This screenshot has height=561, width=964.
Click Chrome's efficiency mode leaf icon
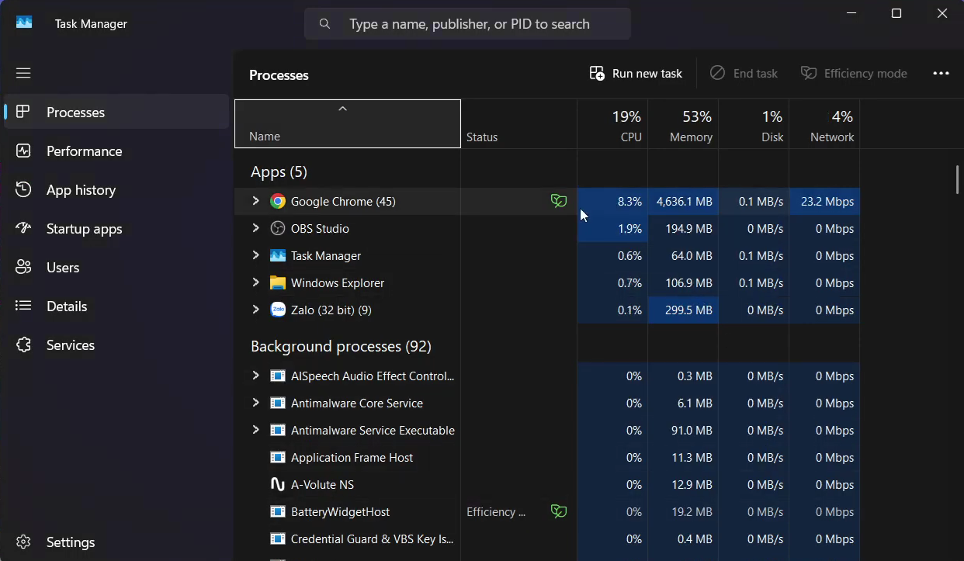[x=559, y=202]
